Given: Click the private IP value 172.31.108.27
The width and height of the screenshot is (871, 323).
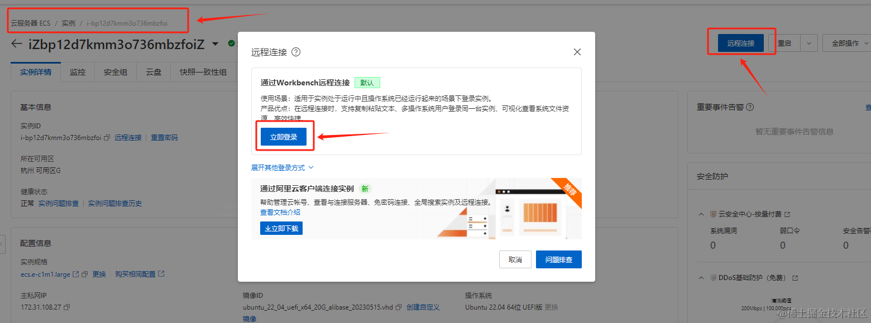Looking at the screenshot, I should point(41,307).
